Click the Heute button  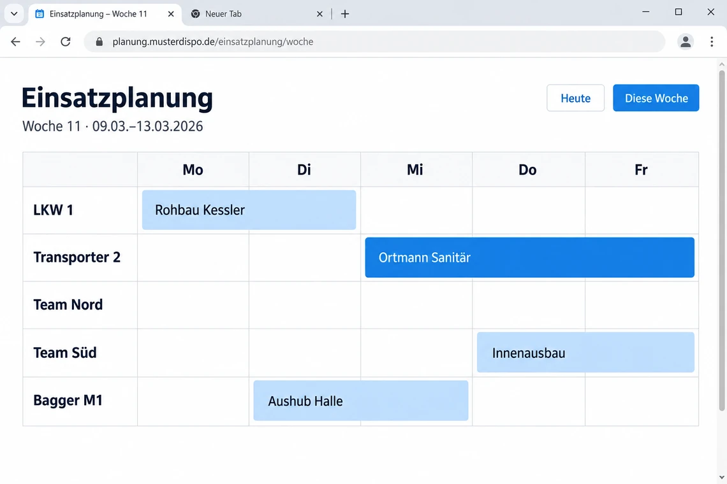575,97
